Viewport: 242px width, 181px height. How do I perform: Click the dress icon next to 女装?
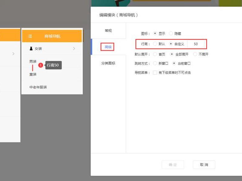click(31, 49)
